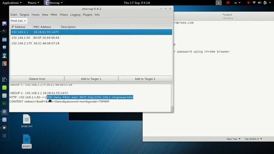Image resolution: width=274 pixels, height=154 pixels.
Task: Click the *anlat2 title of editor window
Action: click(227, 15)
